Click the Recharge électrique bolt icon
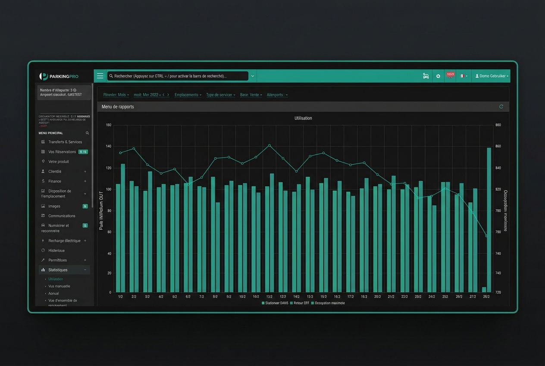The image size is (545, 366). (x=43, y=240)
